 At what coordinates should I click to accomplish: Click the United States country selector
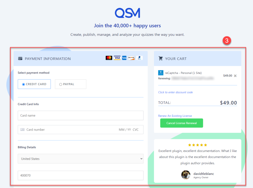tap(80, 158)
